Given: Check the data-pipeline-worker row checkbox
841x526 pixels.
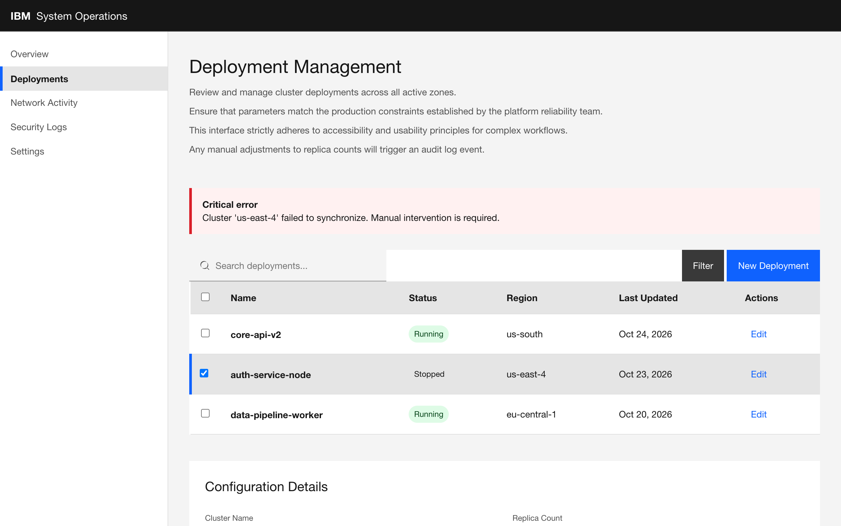Looking at the screenshot, I should click(205, 413).
